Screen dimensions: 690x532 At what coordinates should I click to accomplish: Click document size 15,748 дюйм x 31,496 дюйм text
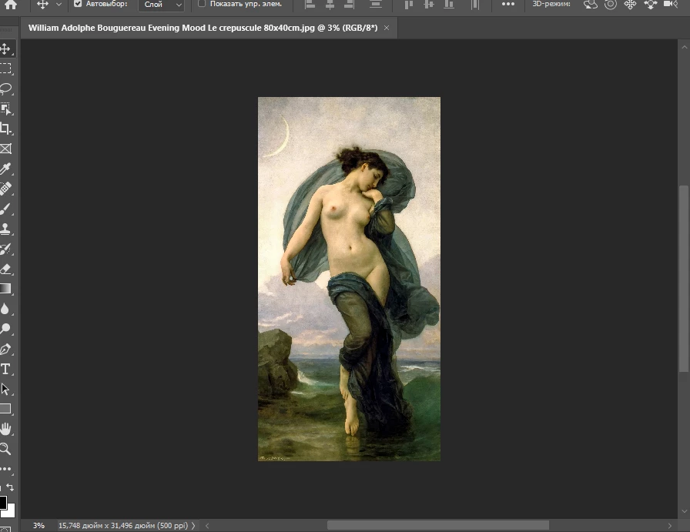123,525
